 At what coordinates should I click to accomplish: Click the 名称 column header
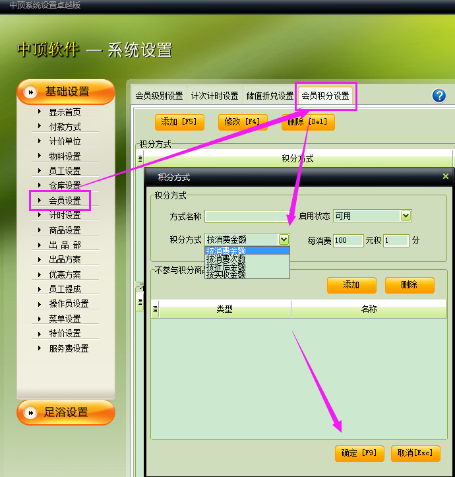[369, 309]
